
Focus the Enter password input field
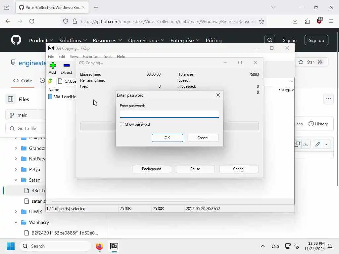click(169, 114)
